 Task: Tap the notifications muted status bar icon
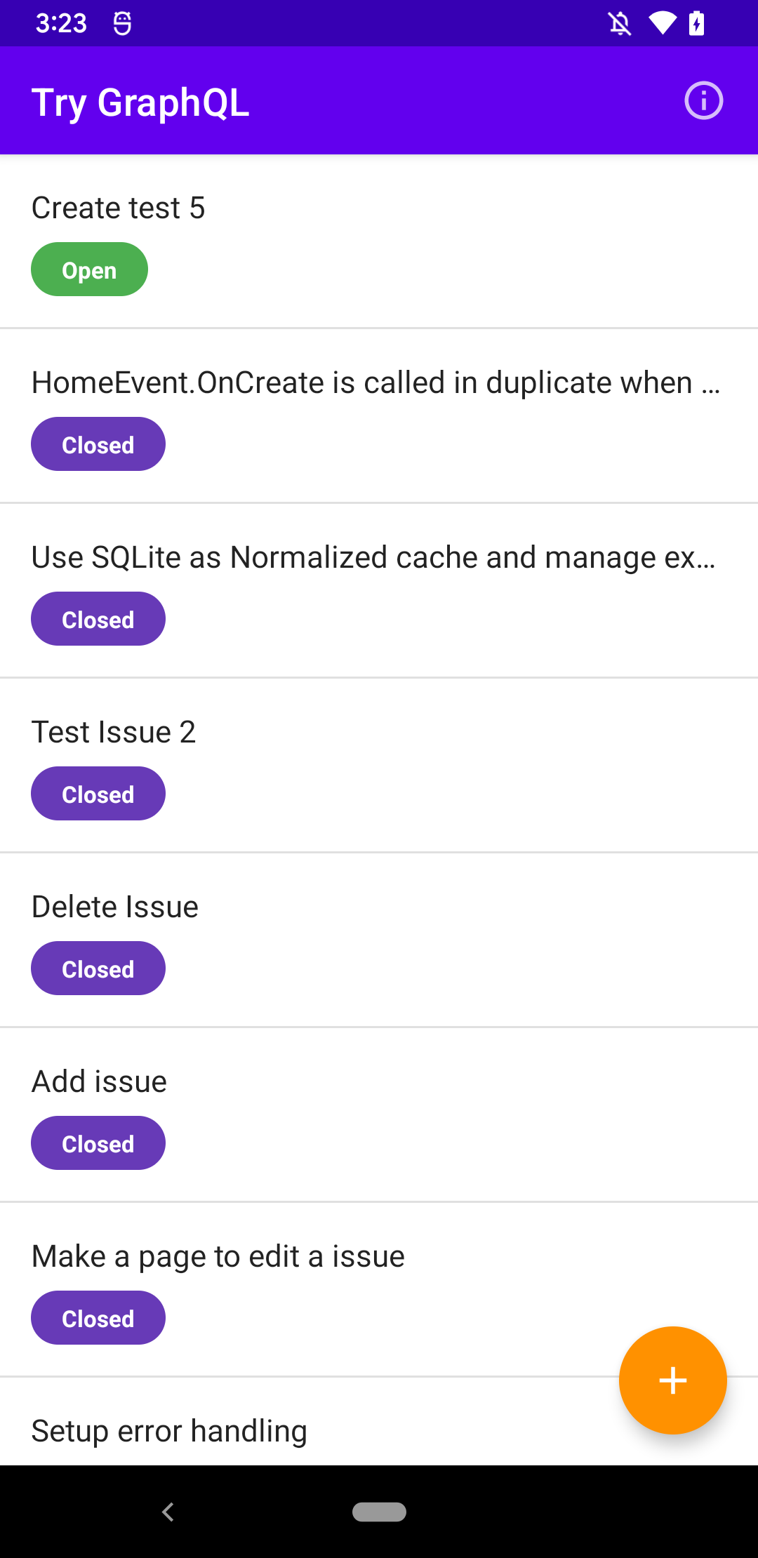point(620,22)
